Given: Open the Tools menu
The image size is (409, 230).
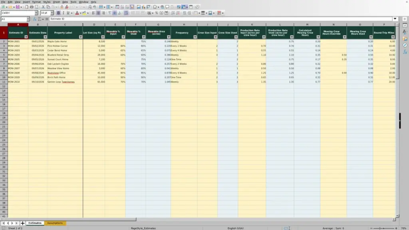Looking at the screenshot, I should click(73, 2).
